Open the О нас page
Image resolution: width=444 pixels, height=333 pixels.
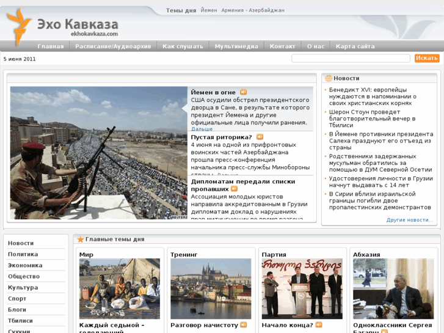[x=316, y=46]
